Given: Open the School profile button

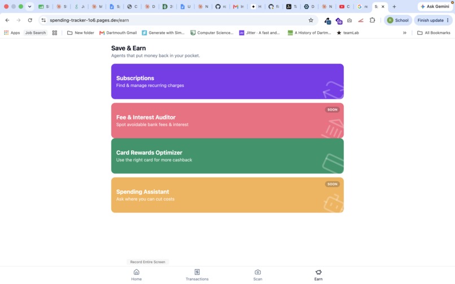Looking at the screenshot, I should tap(398, 20).
